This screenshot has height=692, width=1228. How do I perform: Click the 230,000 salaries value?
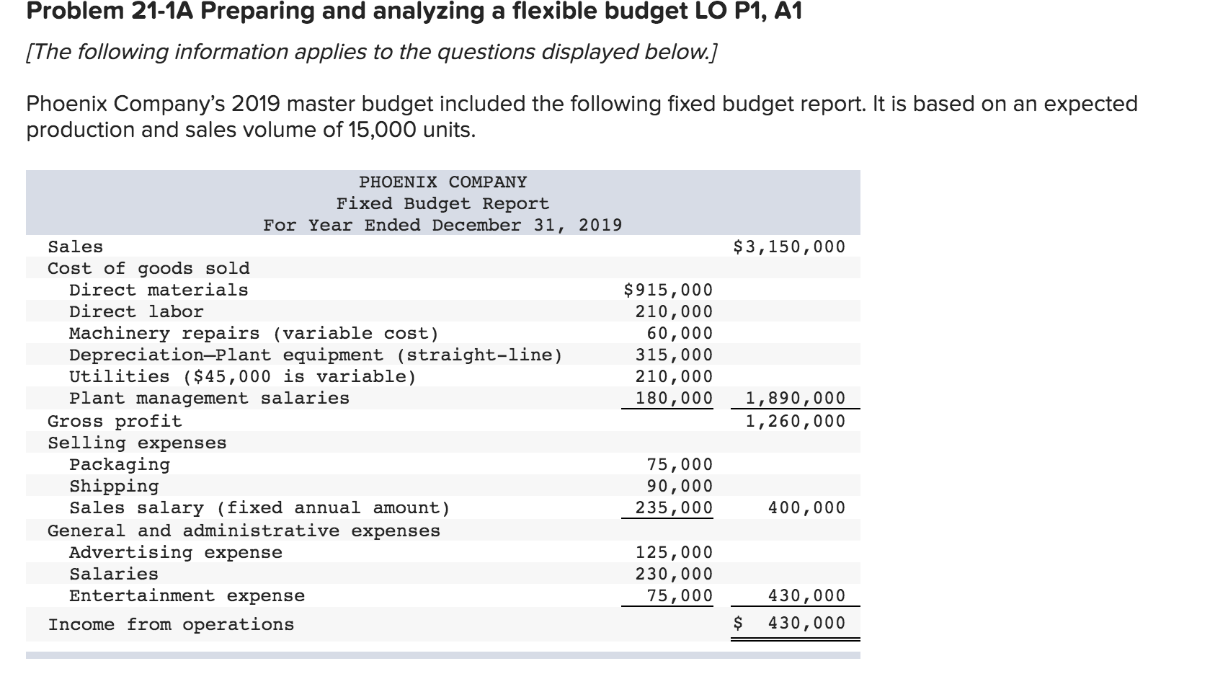pyautogui.click(x=674, y=575)
